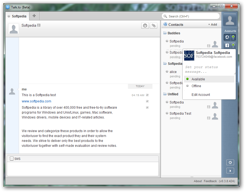Click the SOF account picture in popup
Screen dimensions: 245x192
(x=189, y=56)
